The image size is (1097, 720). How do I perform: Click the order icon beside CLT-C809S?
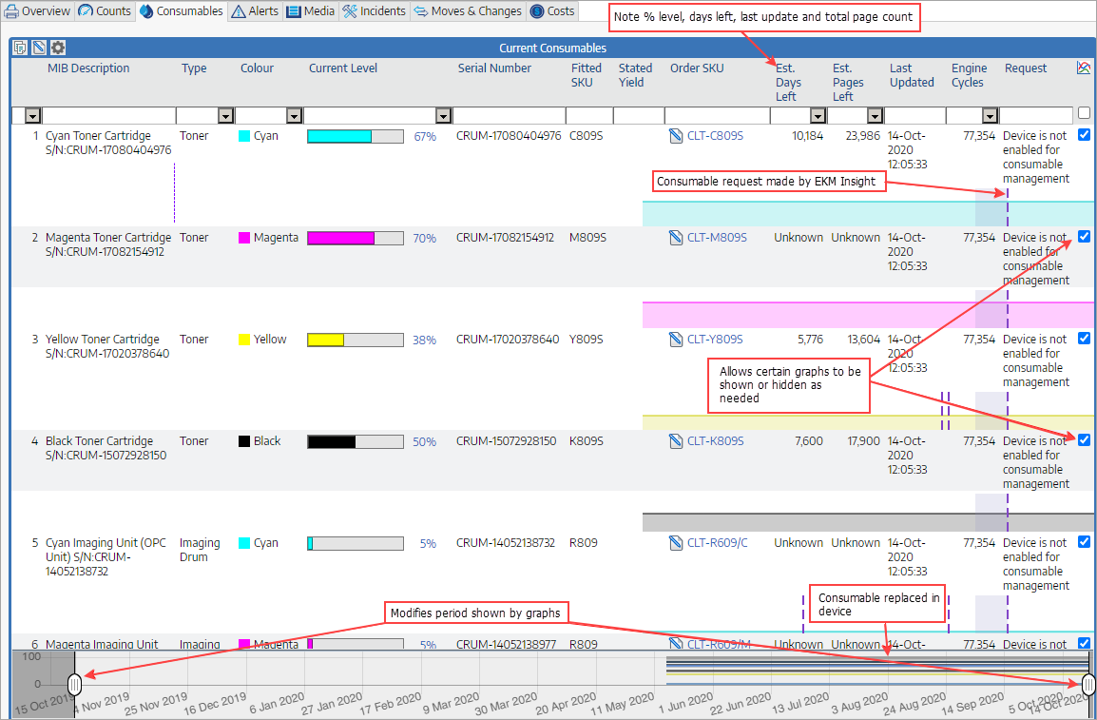click(676, 136)
